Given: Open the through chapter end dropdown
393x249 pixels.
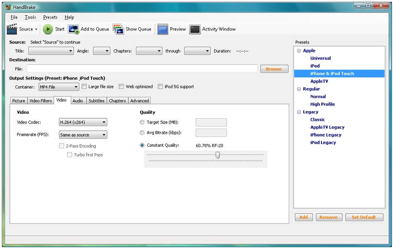Looking at the screenshot, I should (197, 51).
